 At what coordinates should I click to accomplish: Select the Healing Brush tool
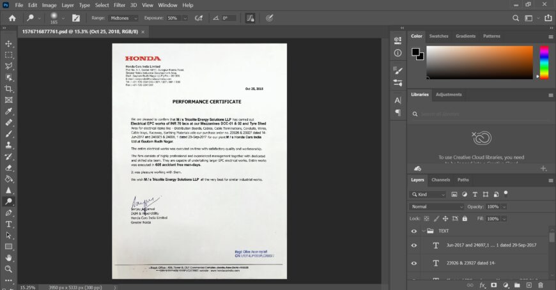(x=8, y=123)
